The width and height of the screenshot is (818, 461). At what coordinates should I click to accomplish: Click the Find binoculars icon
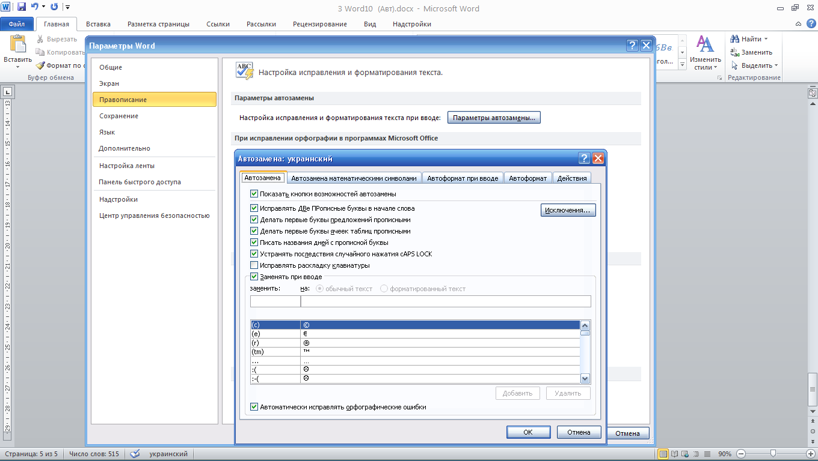[734, 39]
